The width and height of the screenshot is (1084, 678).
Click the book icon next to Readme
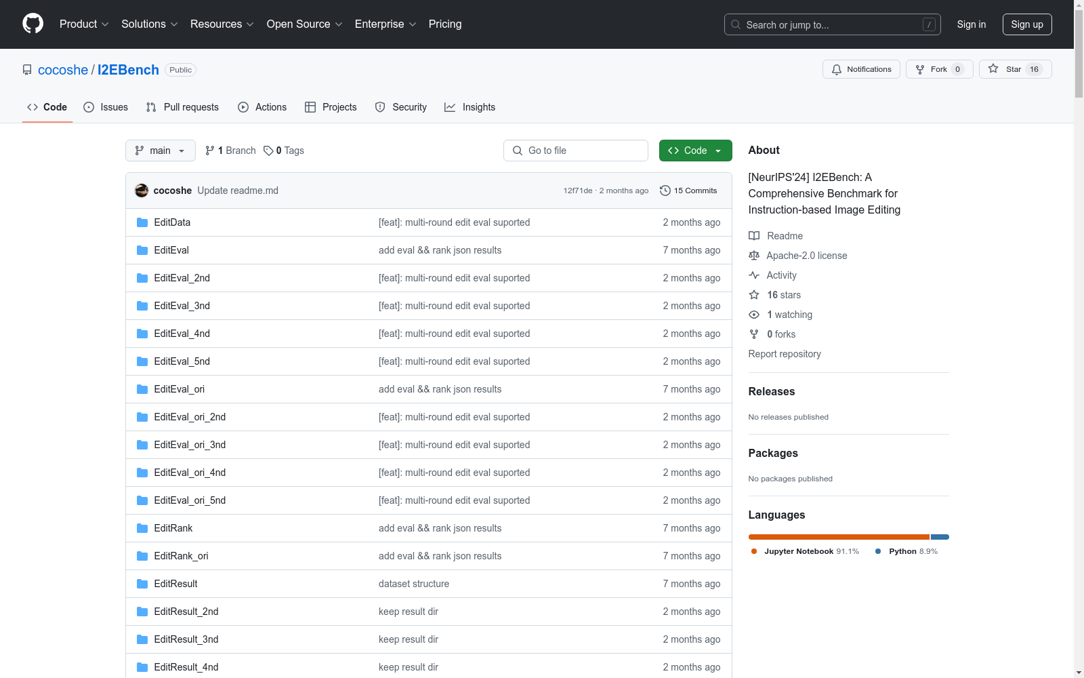[754, 236]
